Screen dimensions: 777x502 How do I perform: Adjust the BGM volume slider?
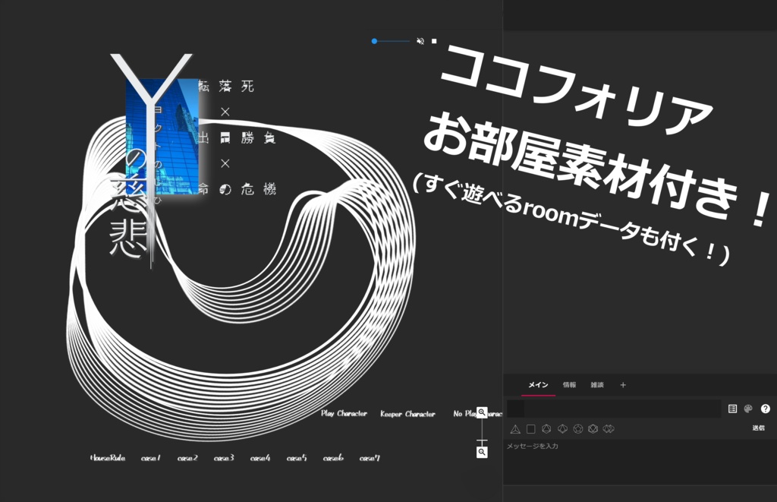(x=390, y=41)
